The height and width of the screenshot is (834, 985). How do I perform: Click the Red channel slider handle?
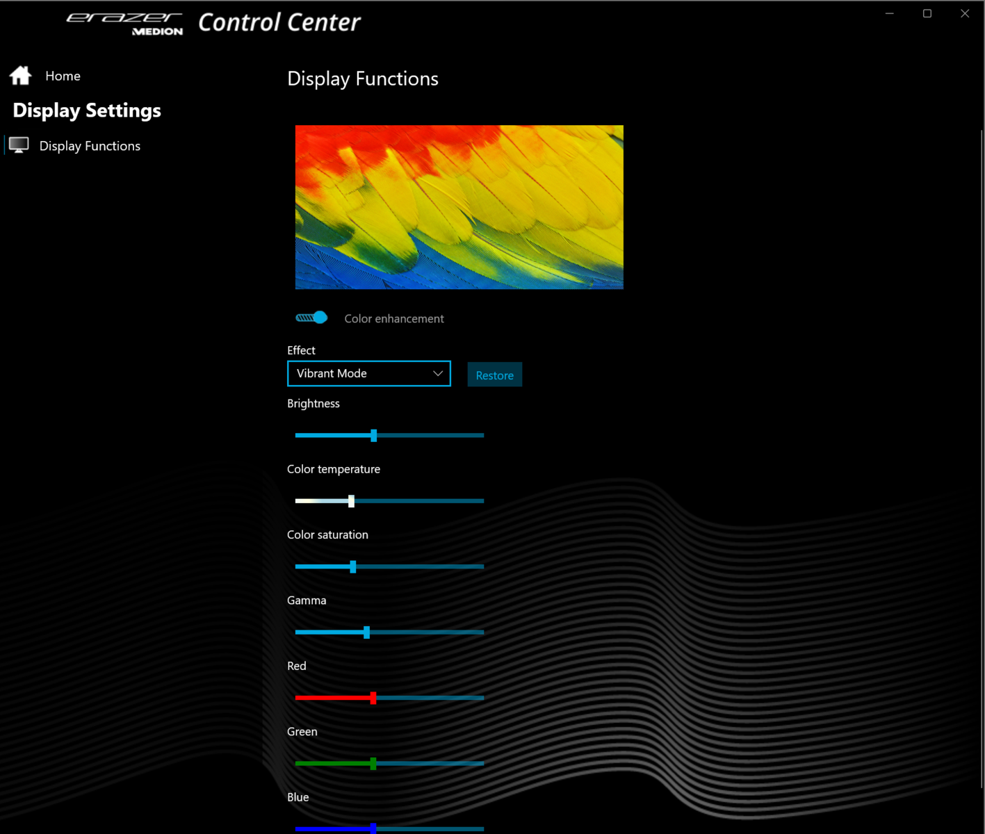point(373,698)
